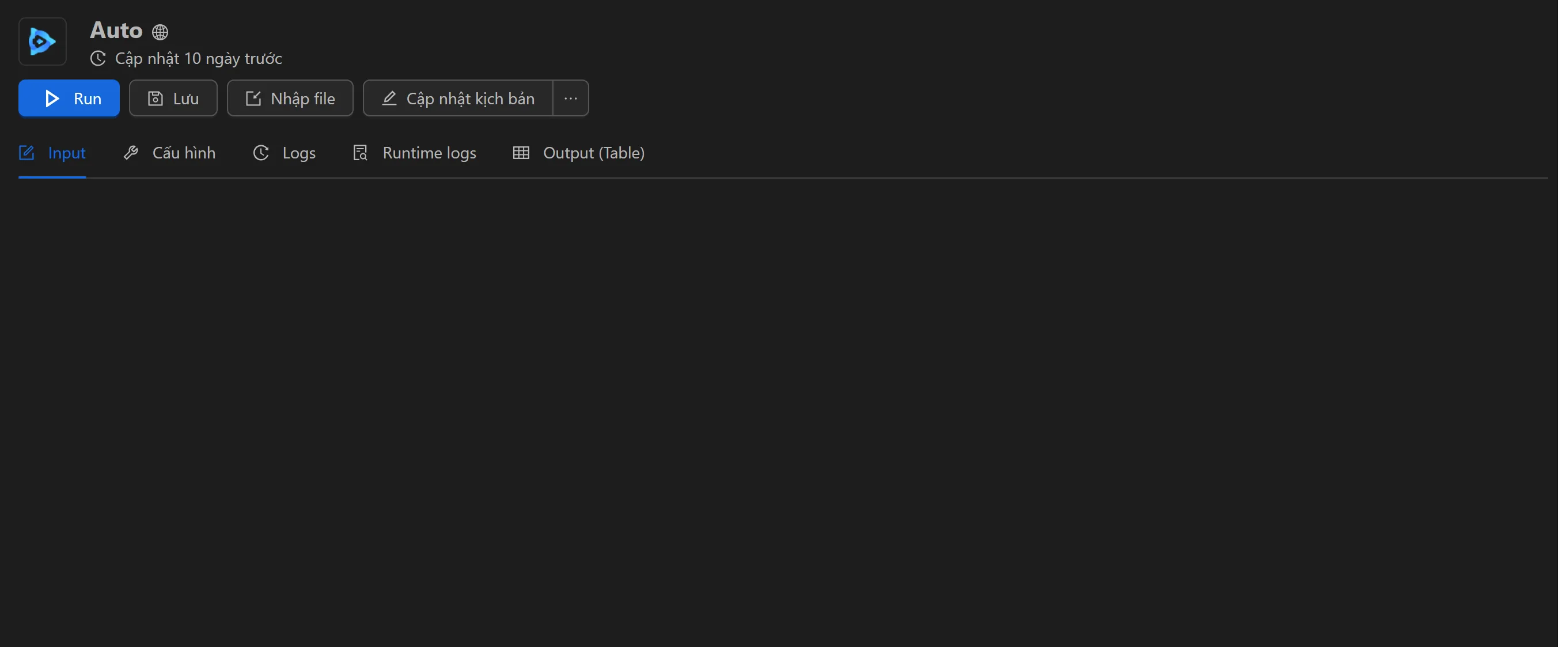The height and width of the screenshot is (647, 1558).
Task: Click the Nhập file button
Action: 290,99
